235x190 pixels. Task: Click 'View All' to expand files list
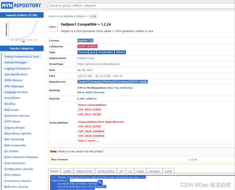click(117, 76)
